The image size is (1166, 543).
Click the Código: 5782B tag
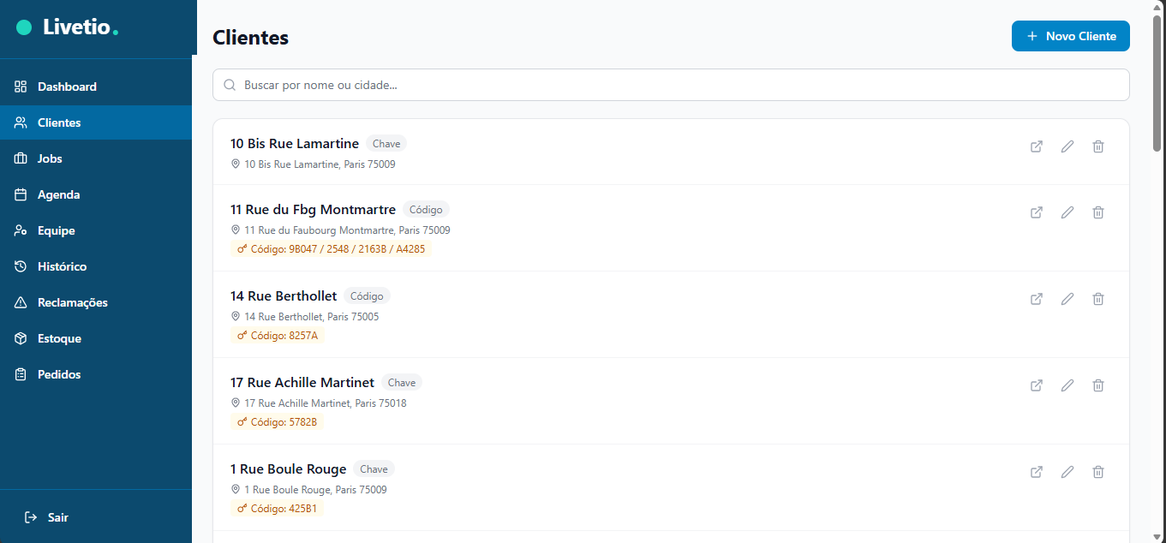(x=278, y=422)
